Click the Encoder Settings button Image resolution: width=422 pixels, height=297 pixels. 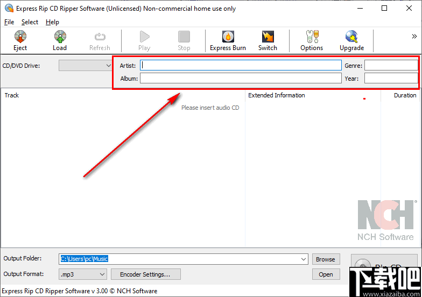(145, 274)
